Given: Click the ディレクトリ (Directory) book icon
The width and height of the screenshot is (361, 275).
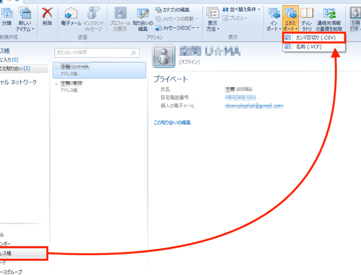Looking at the screenshot, I should [307, 13].
